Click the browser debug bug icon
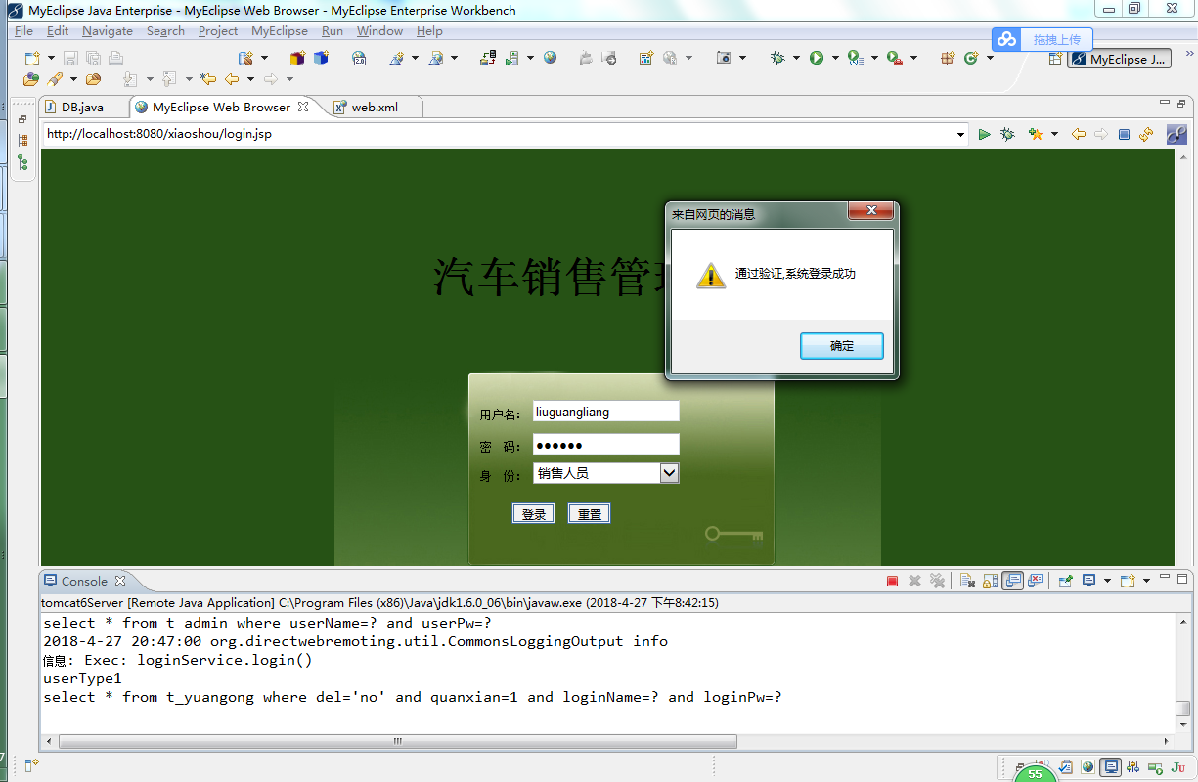Screen dimensions: 1198x782 click(x=1007, y=135)
